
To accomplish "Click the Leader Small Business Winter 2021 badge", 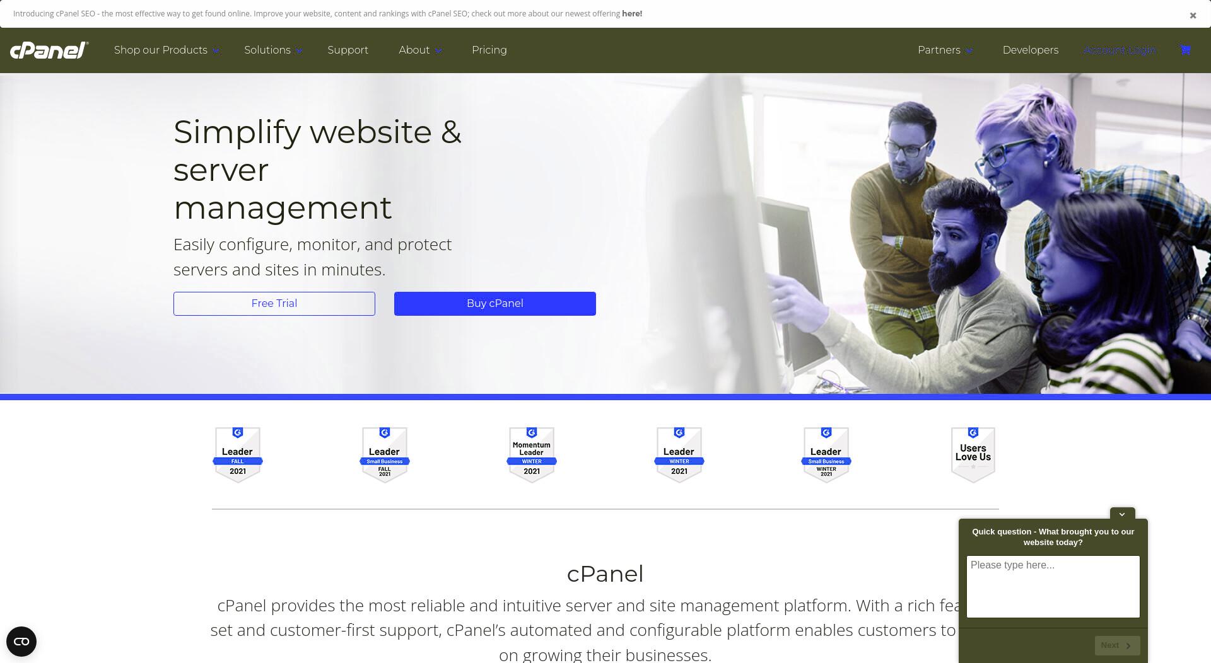I will click(826, 455).
